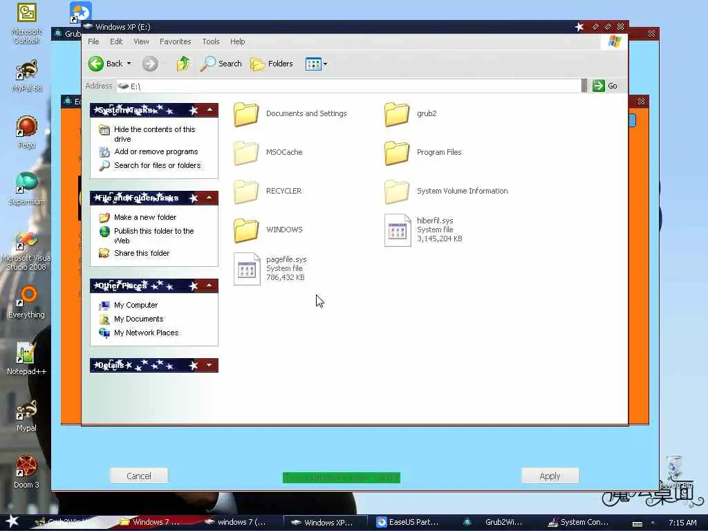708x531 pixels.
Task: Click Make a new folder link
Action: pos(145,217)
